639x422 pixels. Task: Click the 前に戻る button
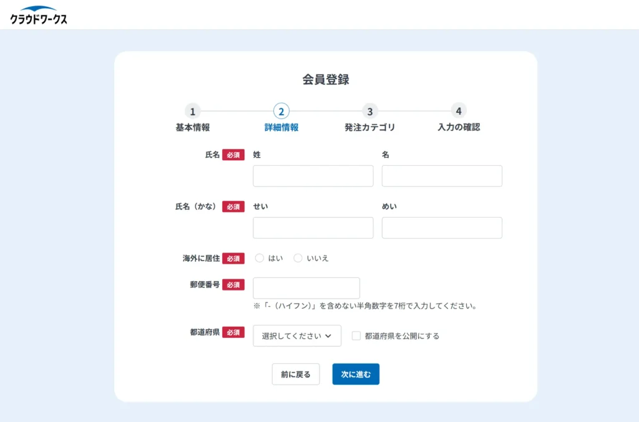click(x=295, y=374)
